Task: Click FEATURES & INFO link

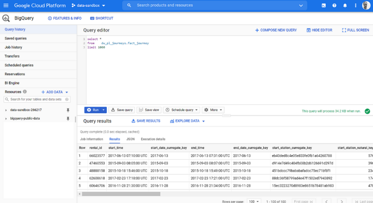Action: tap(65, 18)
